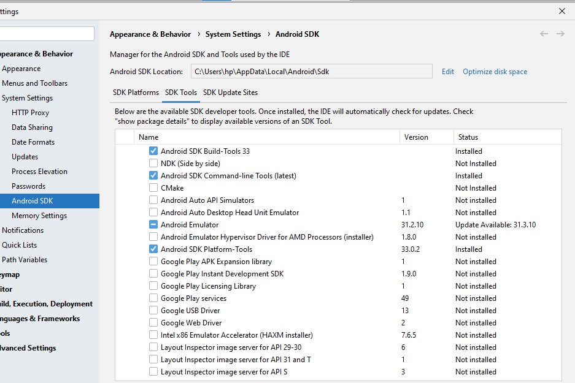
Task: Open Quick Lists settings
Action: [x=20, y=245]
